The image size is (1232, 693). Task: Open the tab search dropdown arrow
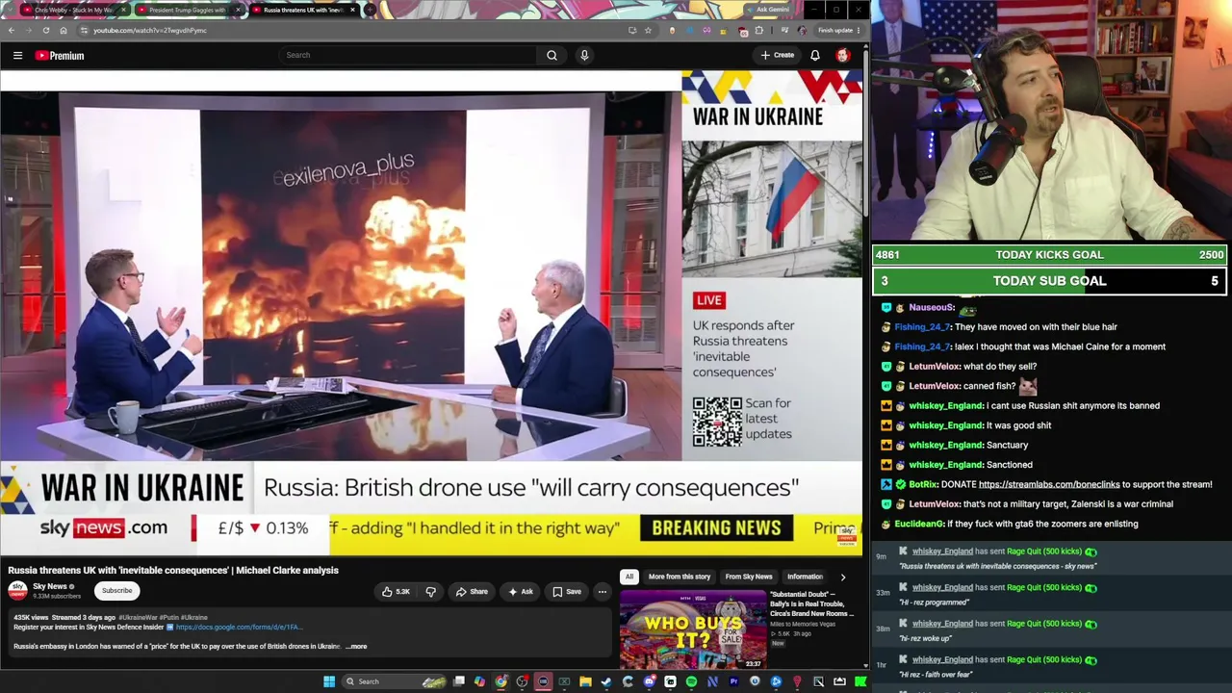(10, 10)
